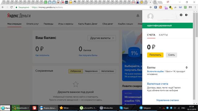Switch to the КАРТЫ tab in the panel
The width and height of the screenshot is (198, 111).
[163, 35]
